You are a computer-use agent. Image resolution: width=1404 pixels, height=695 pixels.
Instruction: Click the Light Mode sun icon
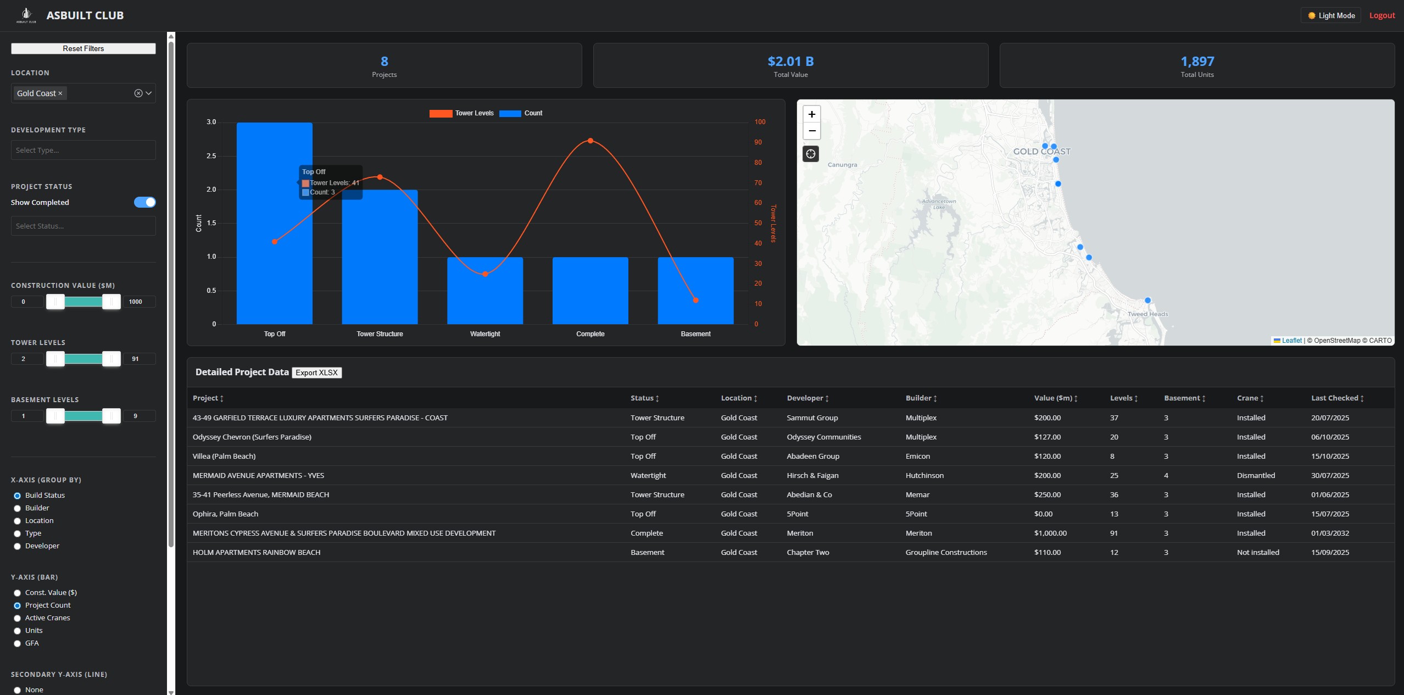1312,15
